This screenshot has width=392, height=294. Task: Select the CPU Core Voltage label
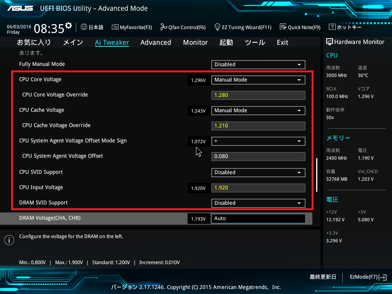(40, 80)
